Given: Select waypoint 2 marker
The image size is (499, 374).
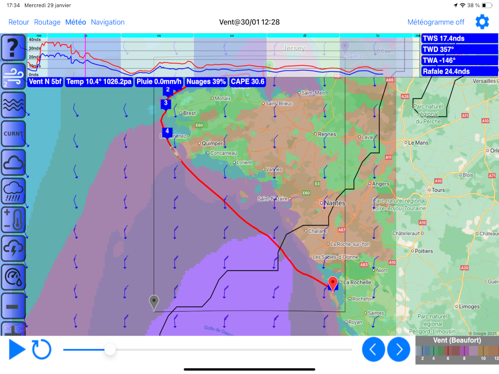Looking at the screenshot, I should [168, 90].
